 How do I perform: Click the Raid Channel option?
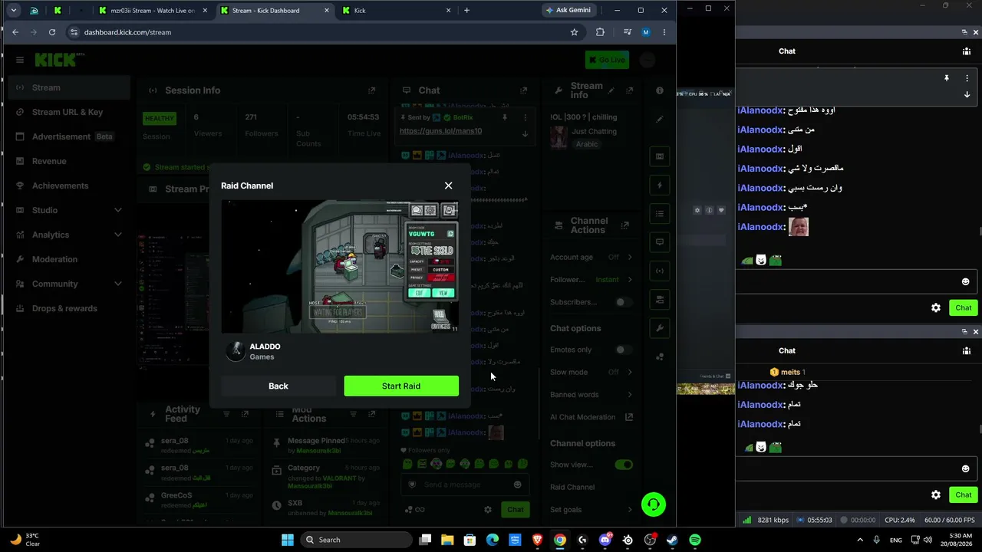click(x=572, y=487)
